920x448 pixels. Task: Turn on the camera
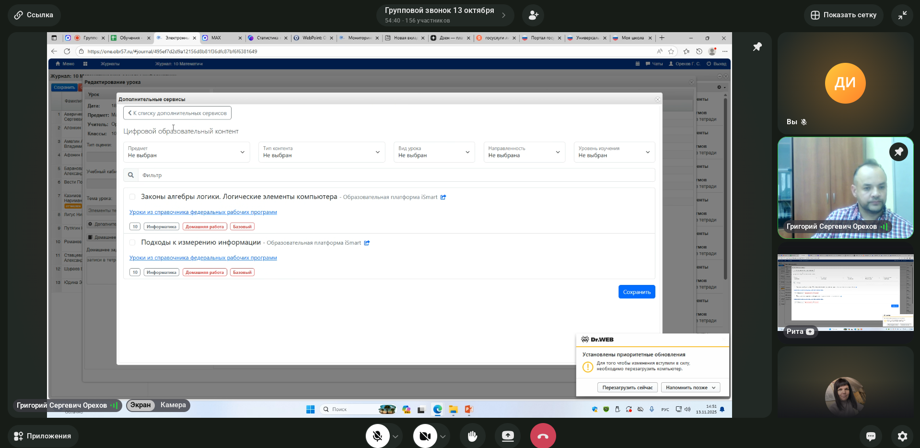(425, 436)
